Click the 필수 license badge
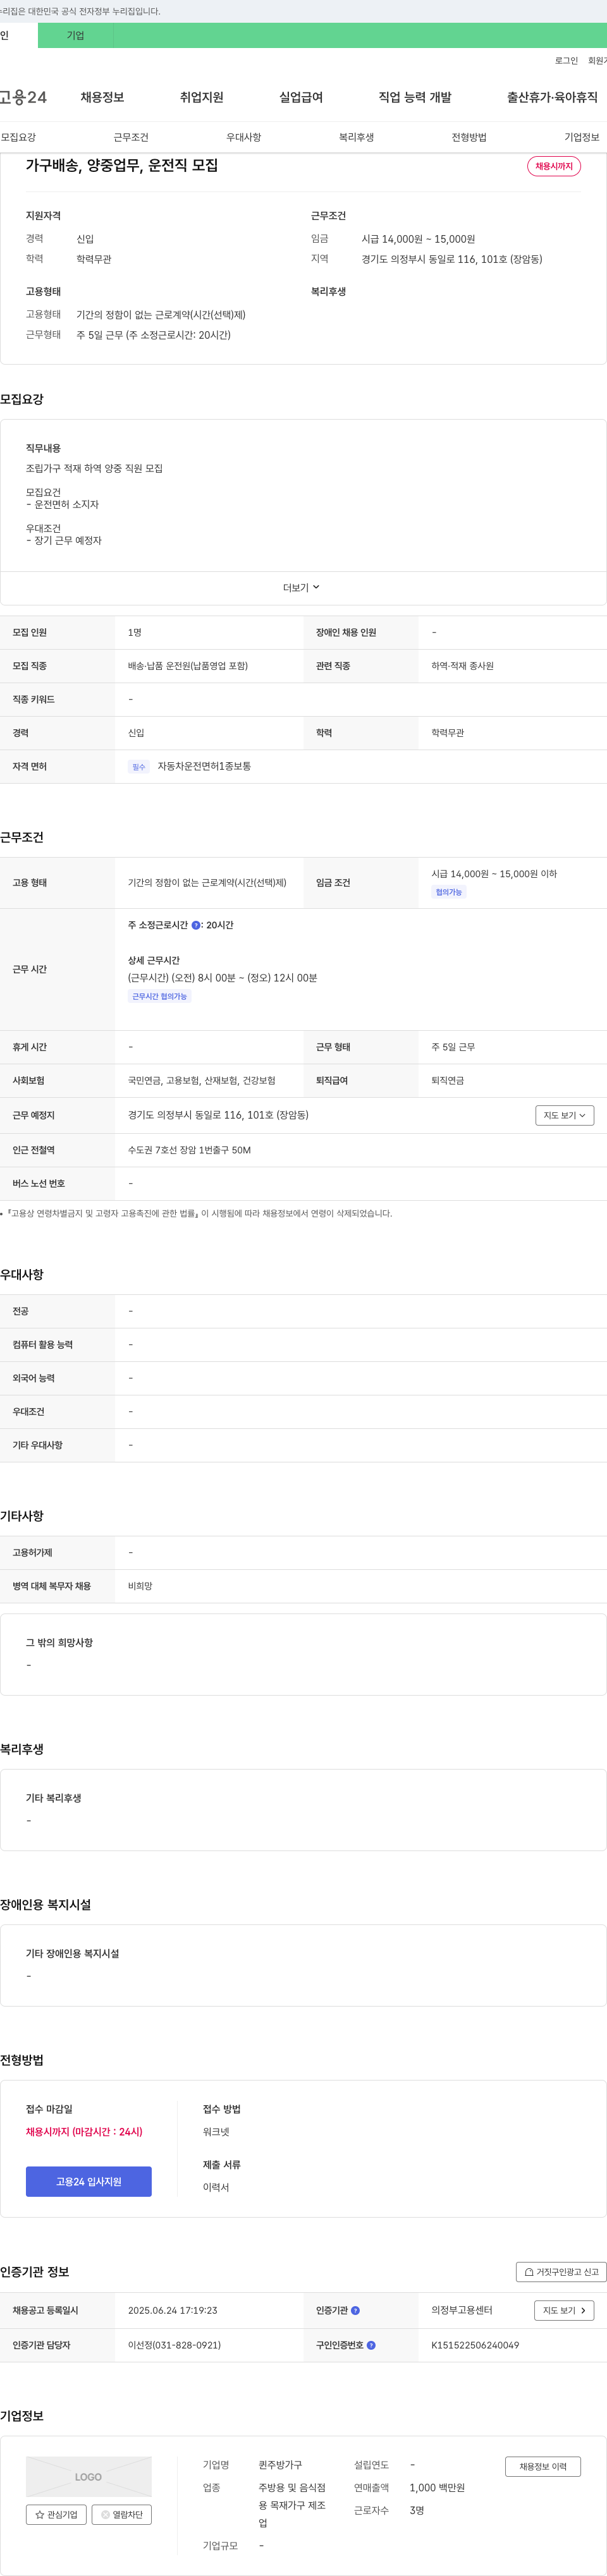The width and height of the screenshot is (607, 2576). pos(139,767)
